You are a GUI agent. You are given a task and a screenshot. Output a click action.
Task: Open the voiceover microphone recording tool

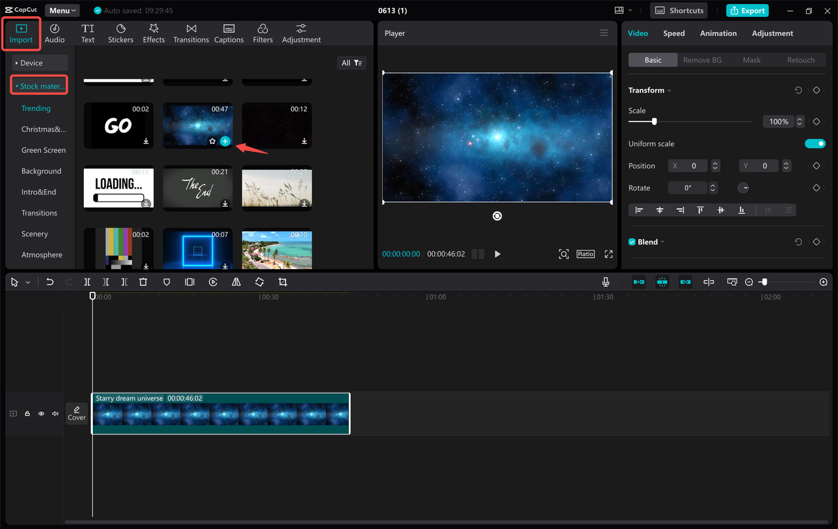click(605, 282)
